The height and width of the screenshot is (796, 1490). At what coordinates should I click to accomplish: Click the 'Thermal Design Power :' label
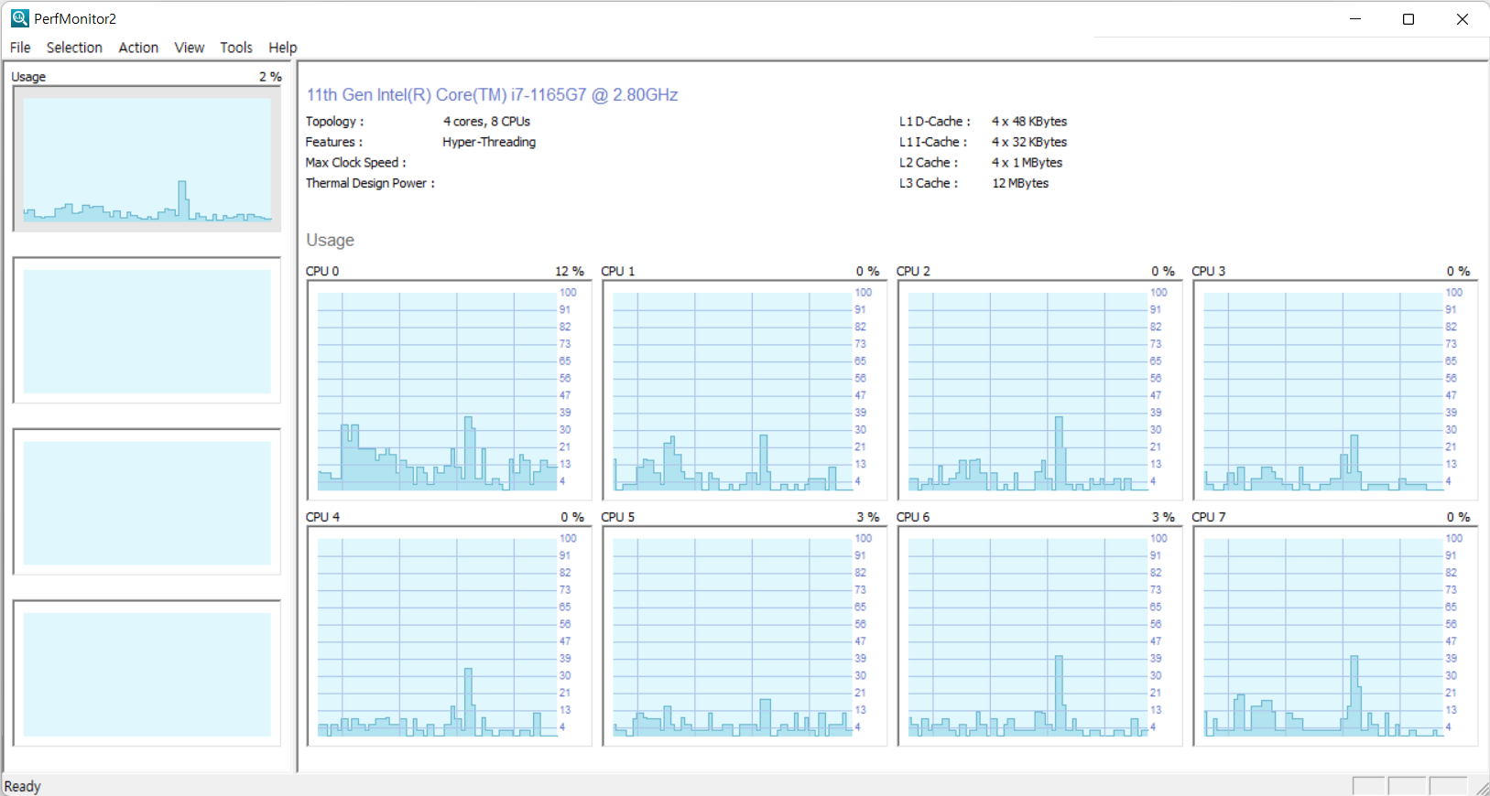click(370, 183)
